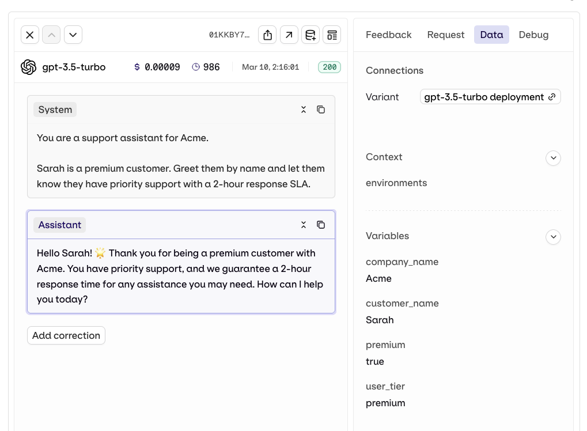Click the dollar sign cost icon
The height and width of the screenshot is (431, 587).
(137, 67)
